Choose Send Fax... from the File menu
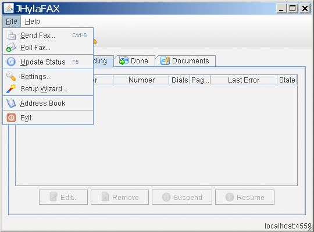This screenshot has width=314, height=232. pyautogui.click(x=48, y=35)
